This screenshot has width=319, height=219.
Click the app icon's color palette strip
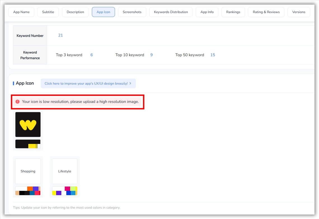(x=28, y=144)
